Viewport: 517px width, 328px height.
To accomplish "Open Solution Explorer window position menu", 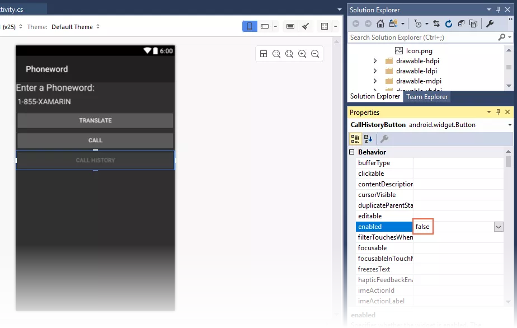I will tap(489, 10).
